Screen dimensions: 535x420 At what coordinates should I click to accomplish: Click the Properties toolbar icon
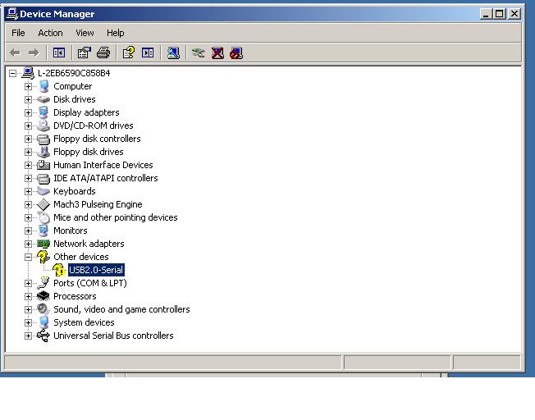(x=84, y=52)
